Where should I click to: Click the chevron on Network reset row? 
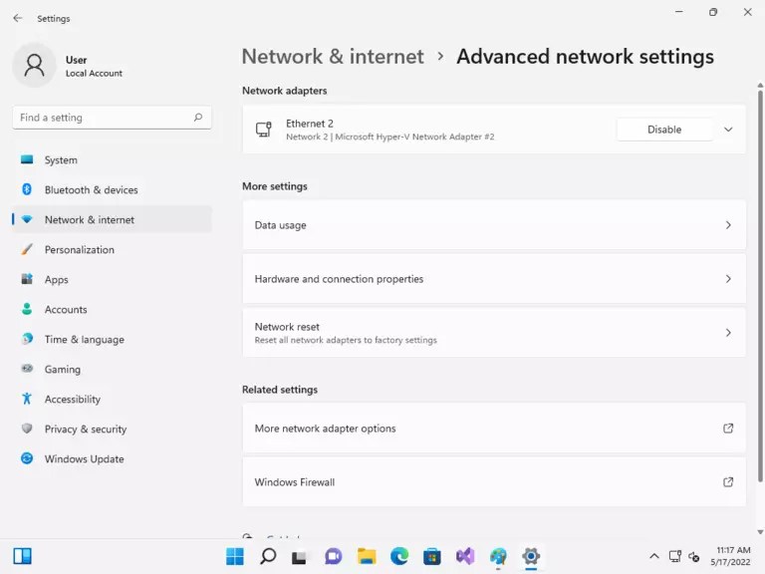click(728, 333)
